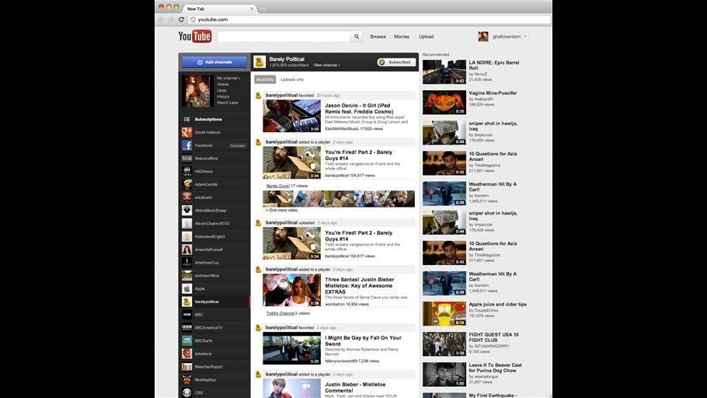
Task: Go forward with the browser forward arrow
Action: 171,19
